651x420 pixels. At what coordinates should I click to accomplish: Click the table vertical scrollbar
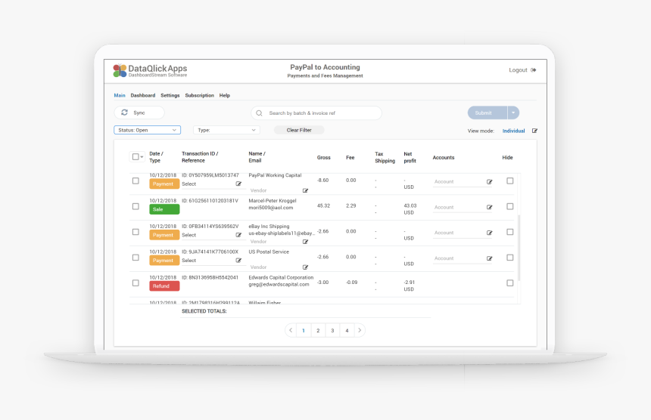[x=519, y=248]
